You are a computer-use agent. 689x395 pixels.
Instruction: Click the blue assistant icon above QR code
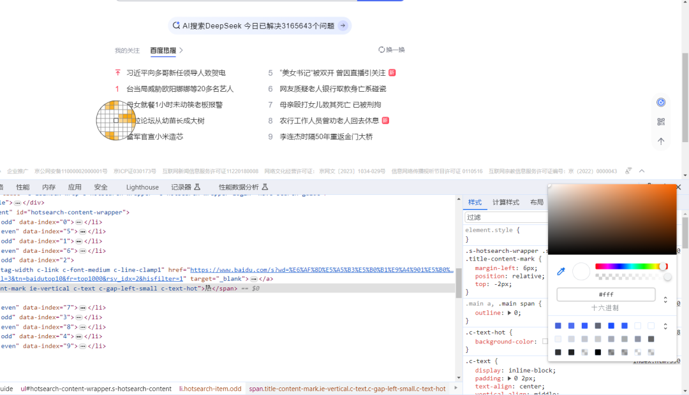661,103
